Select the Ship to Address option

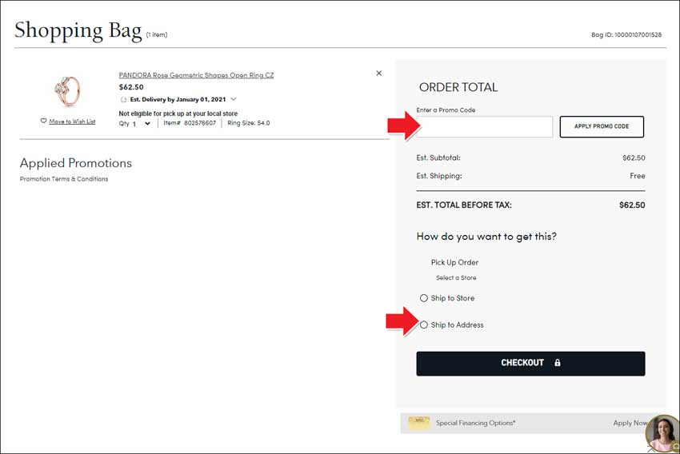(x=424, y=325)
